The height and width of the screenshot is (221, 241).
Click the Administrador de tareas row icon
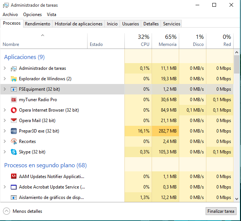pyautogui.click(x=14, y=68)
